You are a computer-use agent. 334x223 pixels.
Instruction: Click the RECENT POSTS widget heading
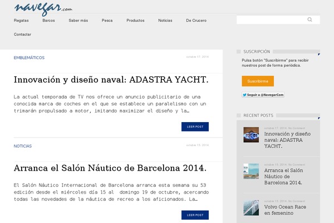click(258, 115)
